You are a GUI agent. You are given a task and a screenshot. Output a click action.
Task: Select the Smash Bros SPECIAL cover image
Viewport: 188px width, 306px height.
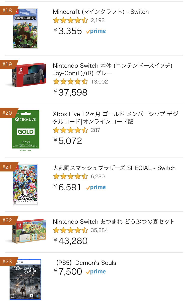pyautogui.click(x=26, y=185)
